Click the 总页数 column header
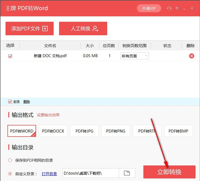 (x=109, y=46)
